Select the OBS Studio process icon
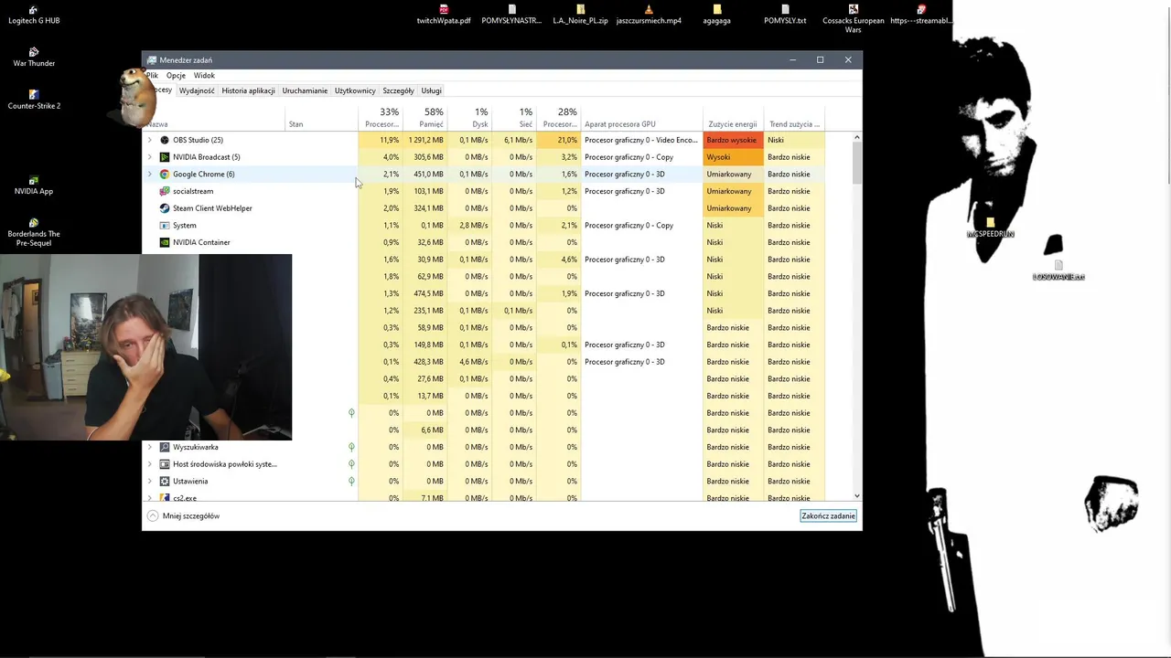This screenshot has height=658, width=1171. tap(165, 140)
